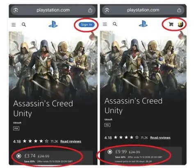Tap reader icon in right address bar
Viewport: 196px width, 168px height.
(107, 10)
